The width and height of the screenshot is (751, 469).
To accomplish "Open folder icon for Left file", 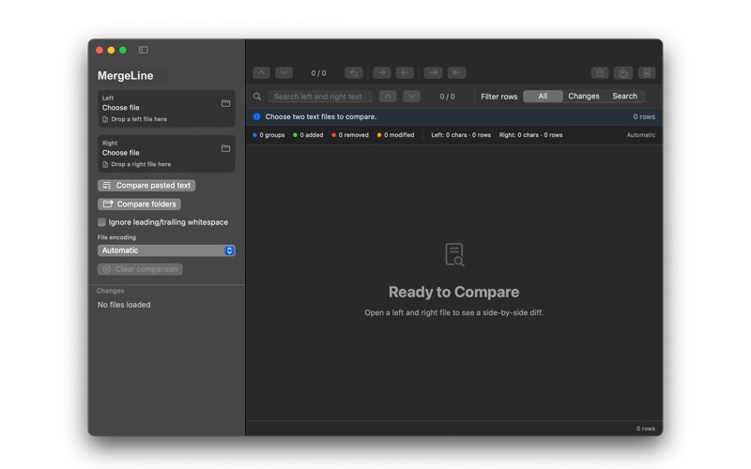I will click(225, 103).
